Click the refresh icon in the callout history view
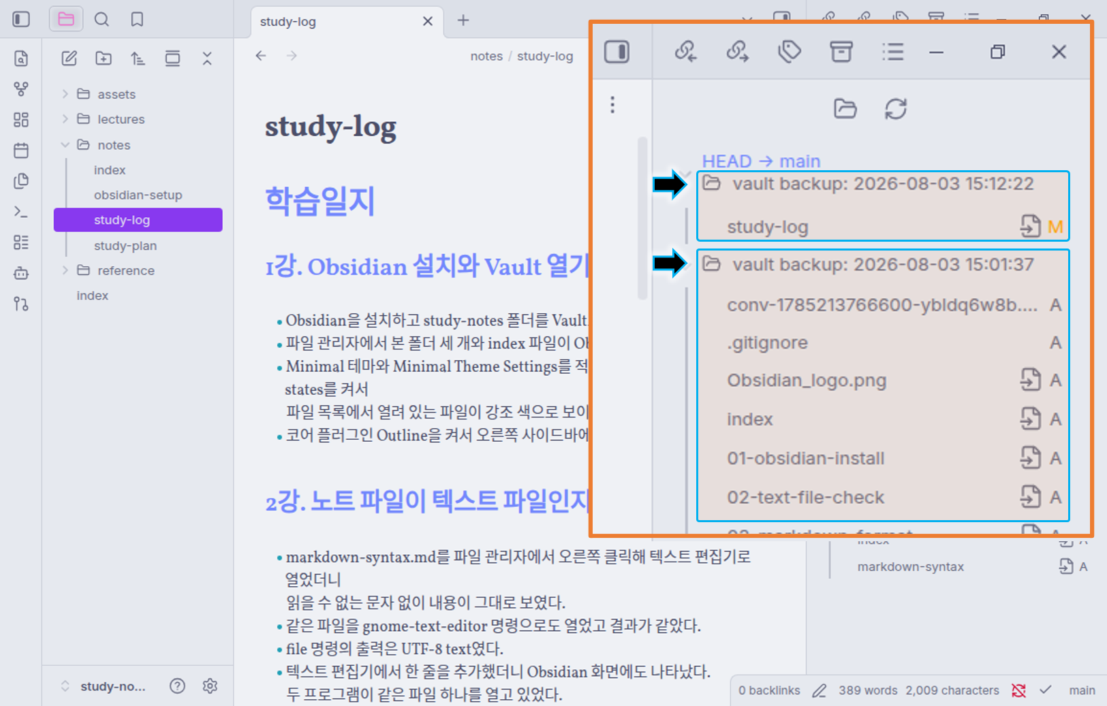This screenshot has height=706, width=1107. pos(896,109)
